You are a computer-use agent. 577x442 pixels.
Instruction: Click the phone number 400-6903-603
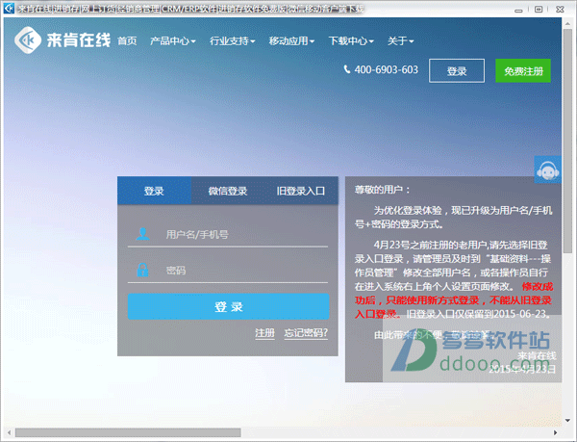click(386, 69)
